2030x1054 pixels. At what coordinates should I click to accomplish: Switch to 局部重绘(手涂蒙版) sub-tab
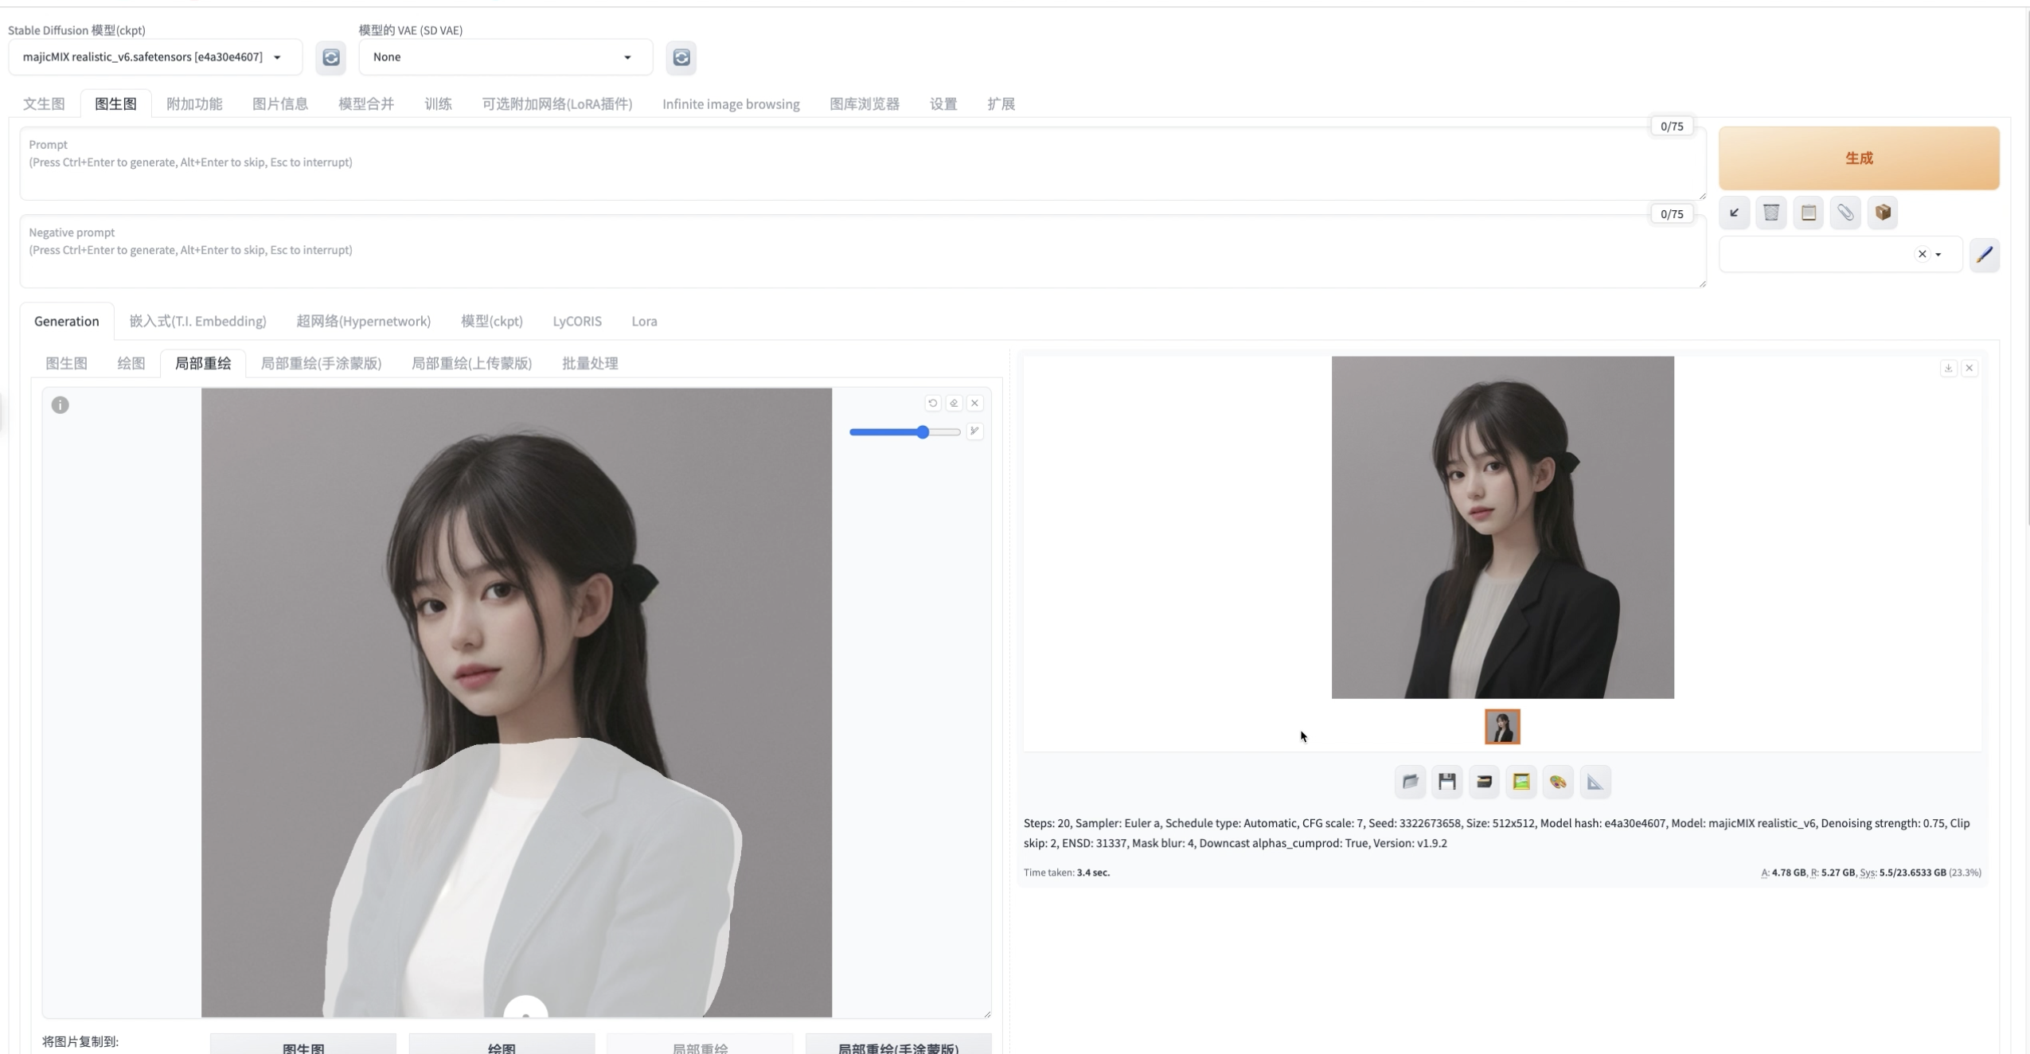[321, 363]
